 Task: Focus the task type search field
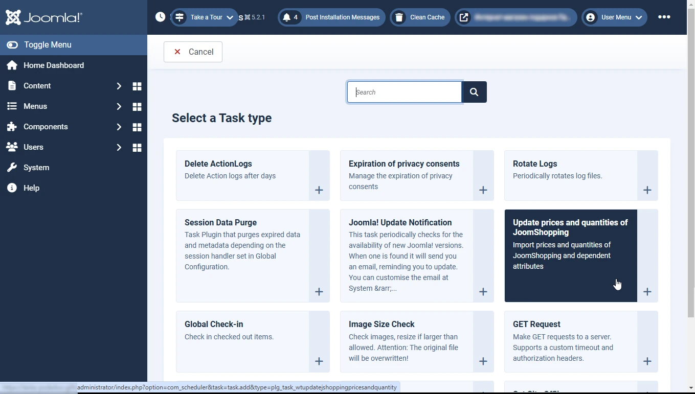tap(405, 92)
